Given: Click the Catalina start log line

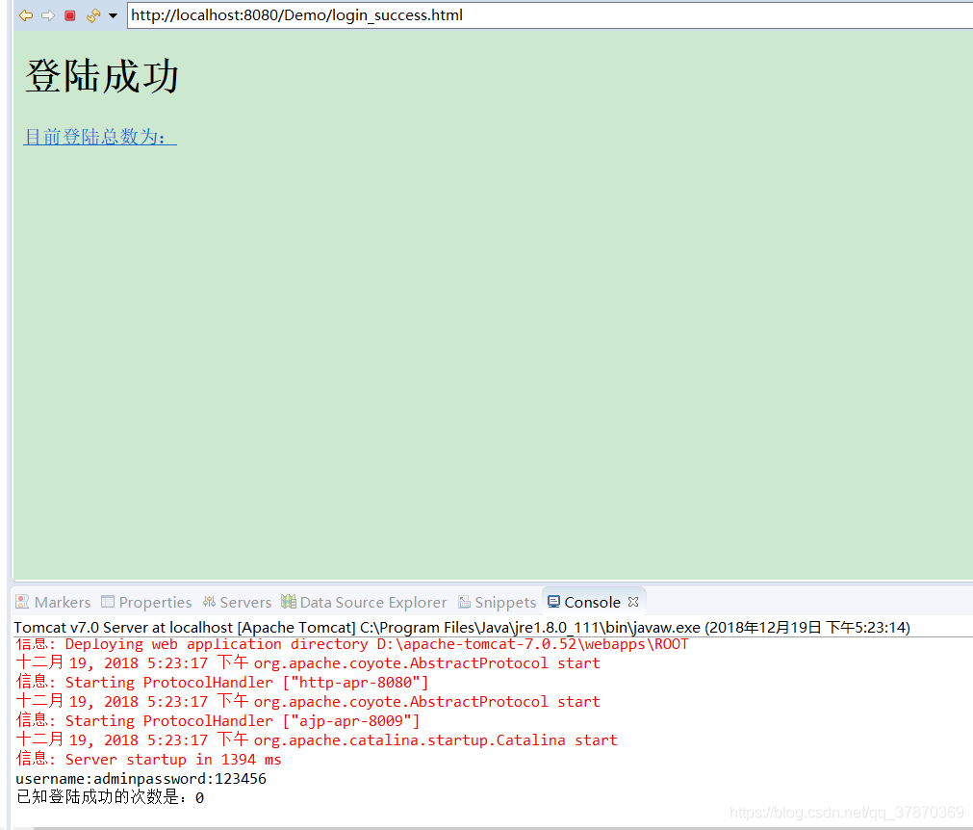Looking at the screenshot, I should [x=317, y=740].
